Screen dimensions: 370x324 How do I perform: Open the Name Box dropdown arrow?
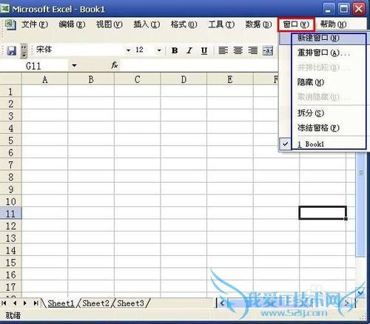click(74, 66)
